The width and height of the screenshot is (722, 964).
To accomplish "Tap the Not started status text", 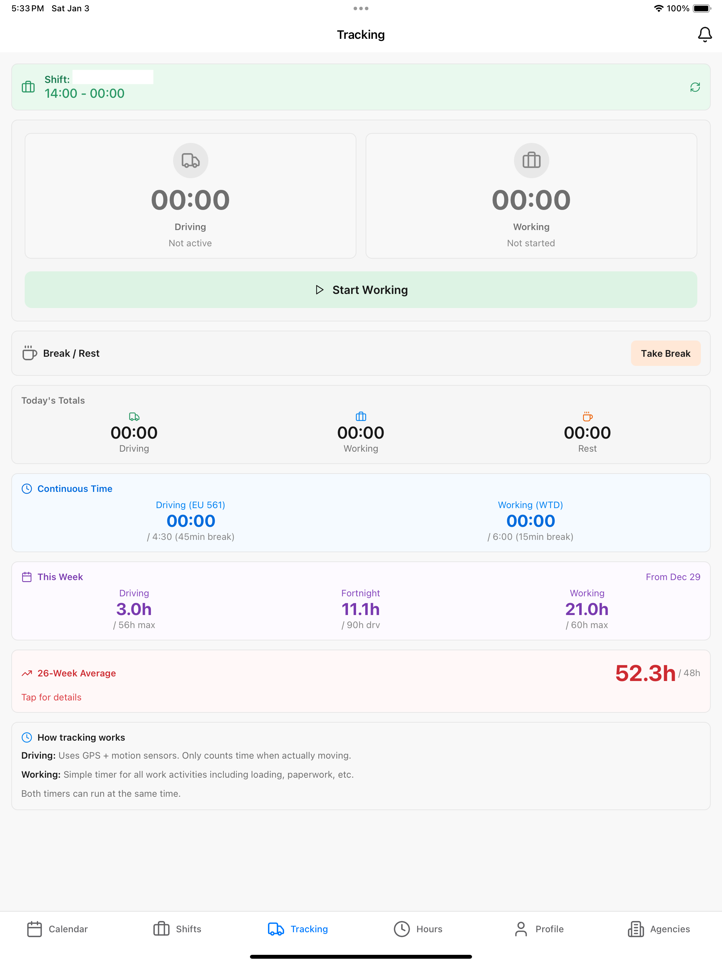I will [531, 243].
